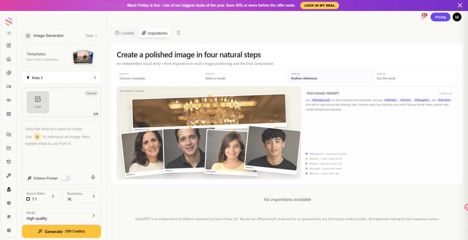Open the apps grid sidebar icon
The image size is (468, 240).
point(9,114)
